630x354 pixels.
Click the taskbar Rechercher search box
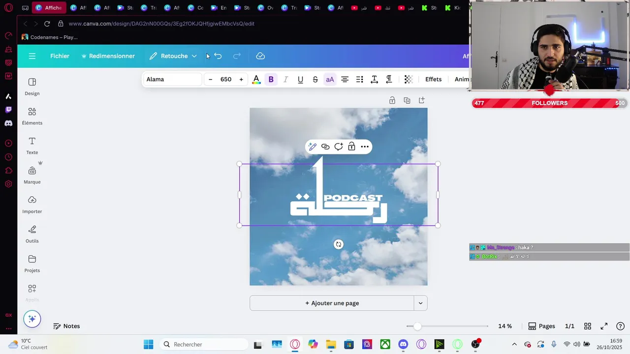point(203,344)
